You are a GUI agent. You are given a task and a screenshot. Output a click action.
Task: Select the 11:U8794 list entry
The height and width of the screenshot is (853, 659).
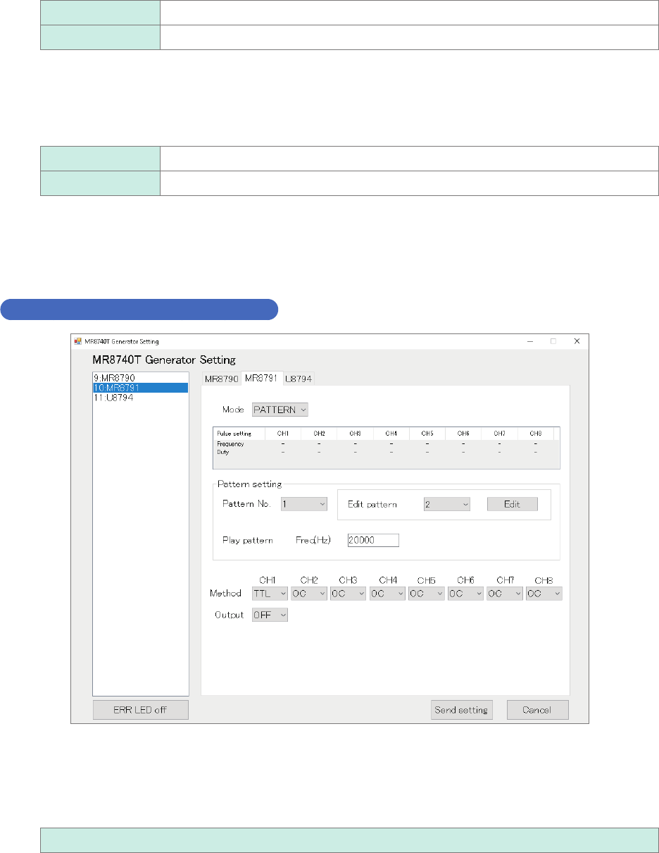point(140,398)
